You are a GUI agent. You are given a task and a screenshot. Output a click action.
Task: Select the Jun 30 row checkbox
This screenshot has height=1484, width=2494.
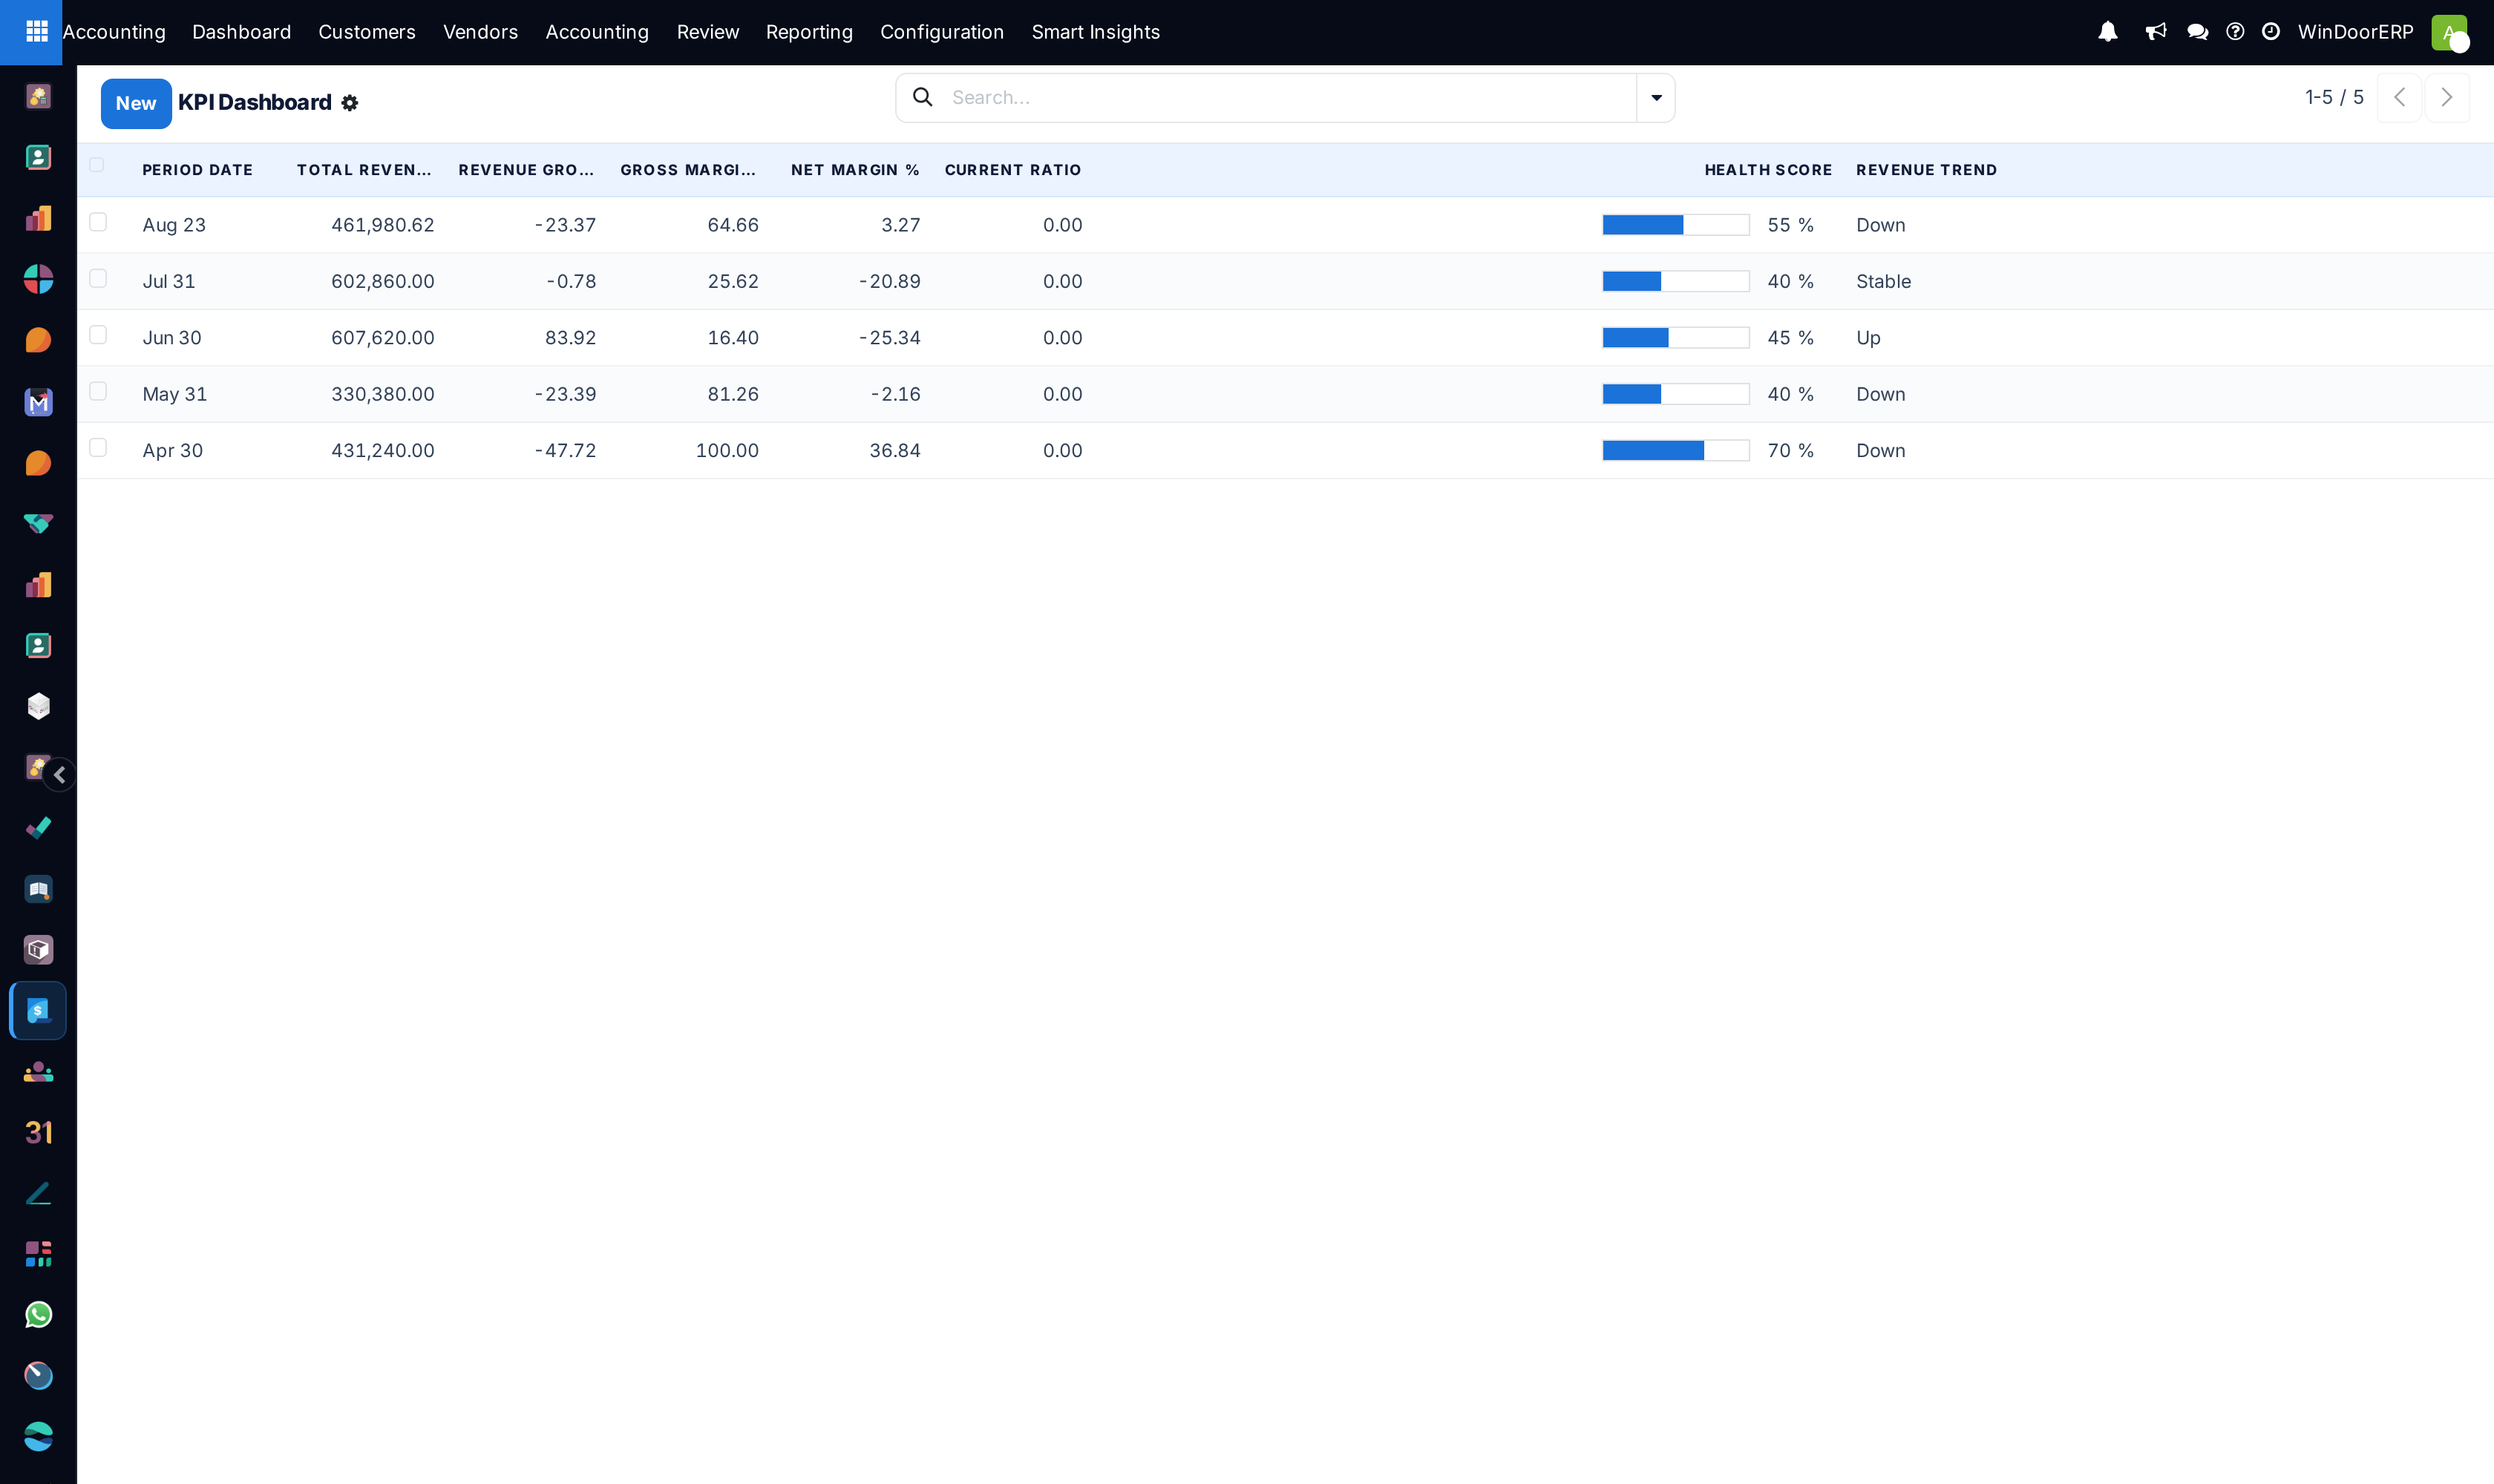(98, 335)
